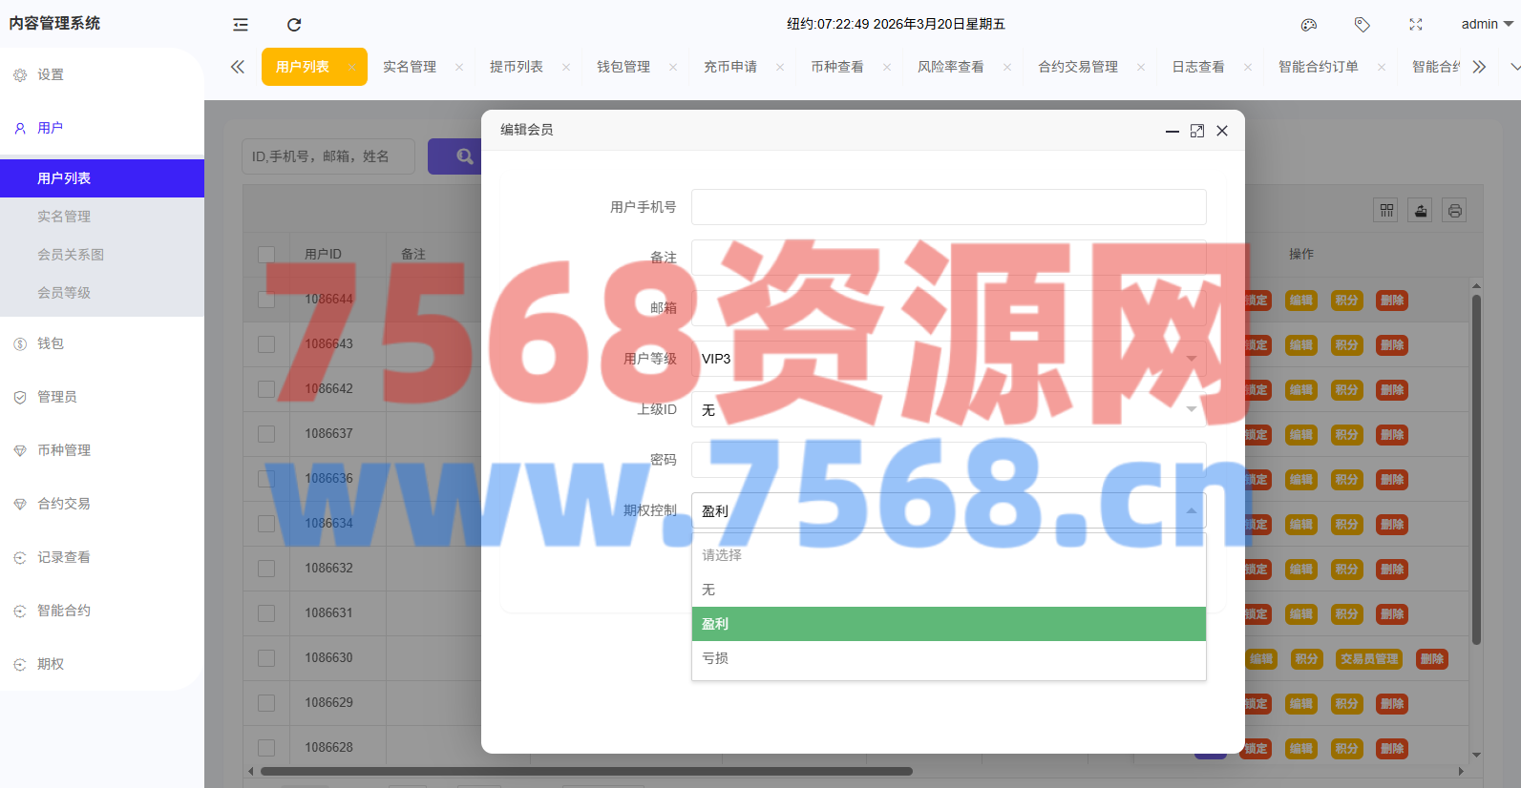
Task: Click the export icon above the table
Action: [1421, 211]
